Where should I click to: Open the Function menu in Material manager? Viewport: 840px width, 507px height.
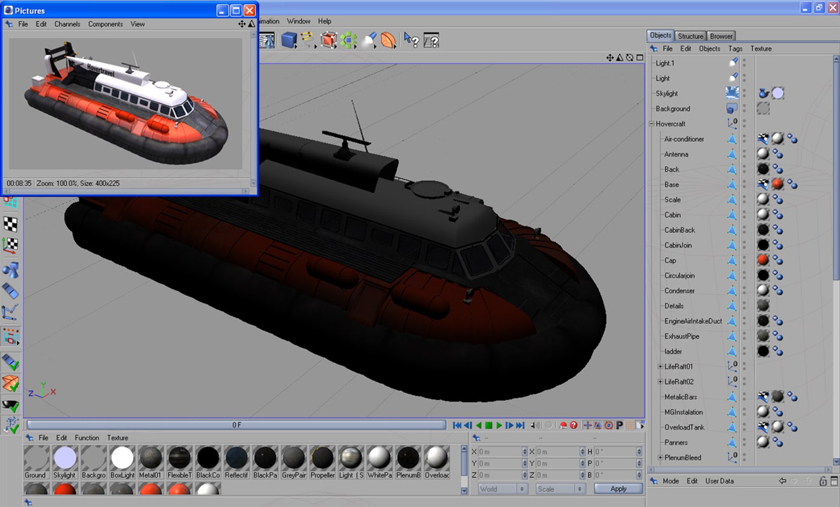pyautogui.click(x=87, y=438)
